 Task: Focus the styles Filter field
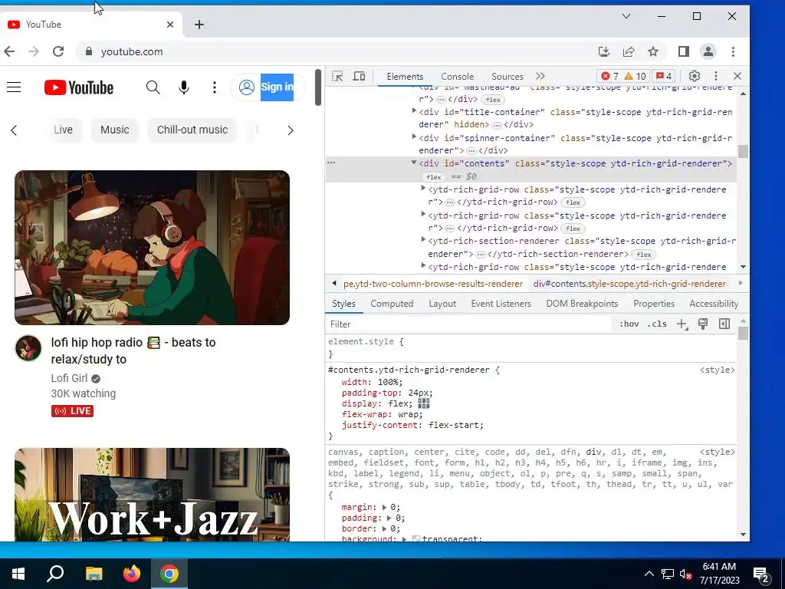(x=469, y=324)
